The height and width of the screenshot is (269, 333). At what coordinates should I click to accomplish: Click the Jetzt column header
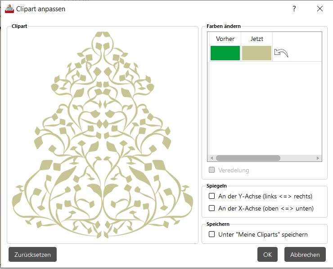pyautogui.click(x=256, y=39)
